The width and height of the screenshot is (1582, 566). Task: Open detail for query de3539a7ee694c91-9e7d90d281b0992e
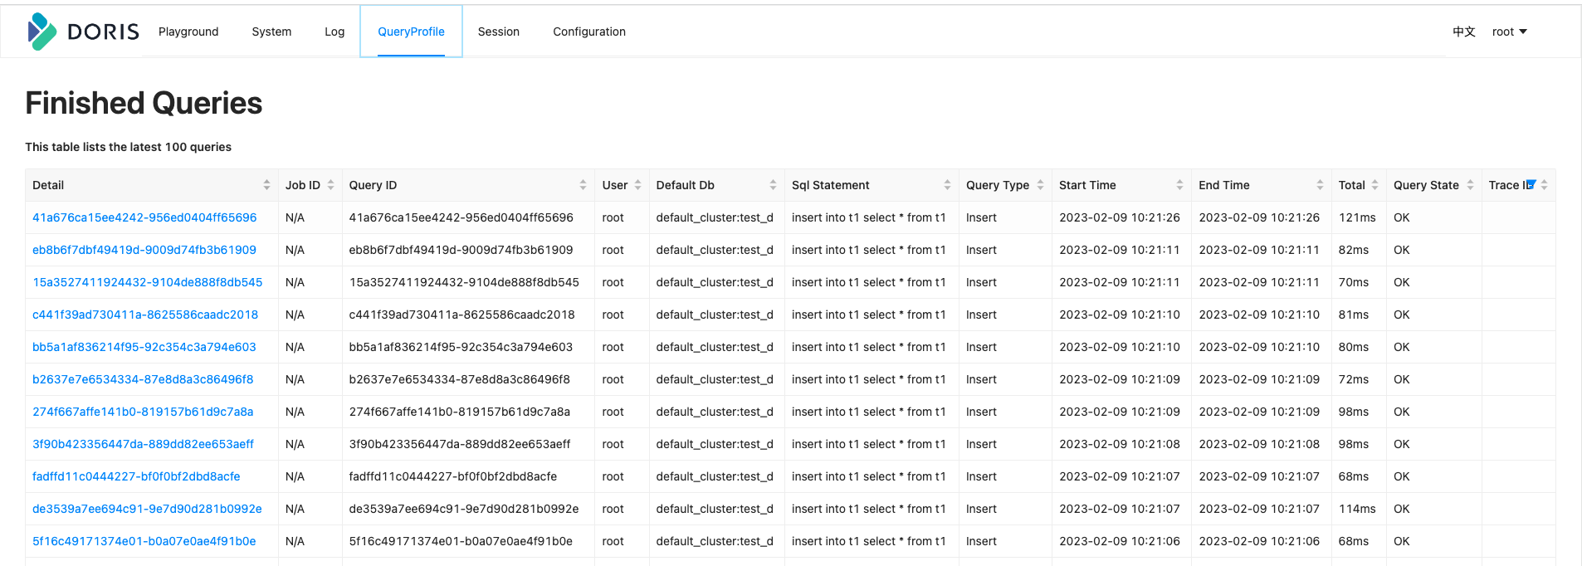(x=147, y=509)
